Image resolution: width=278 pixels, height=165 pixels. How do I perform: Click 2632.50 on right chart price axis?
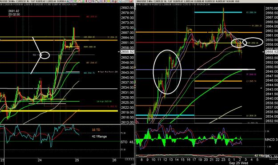272,121
